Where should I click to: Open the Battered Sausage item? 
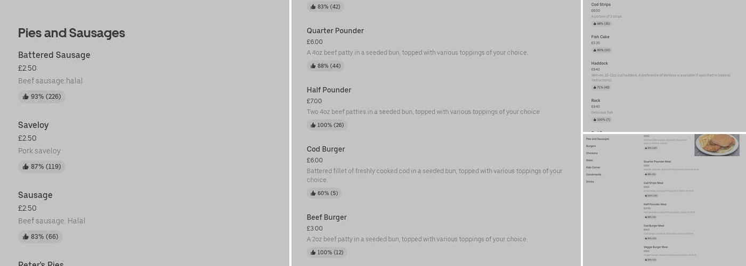pyautogui.click(x=54, y=55)
